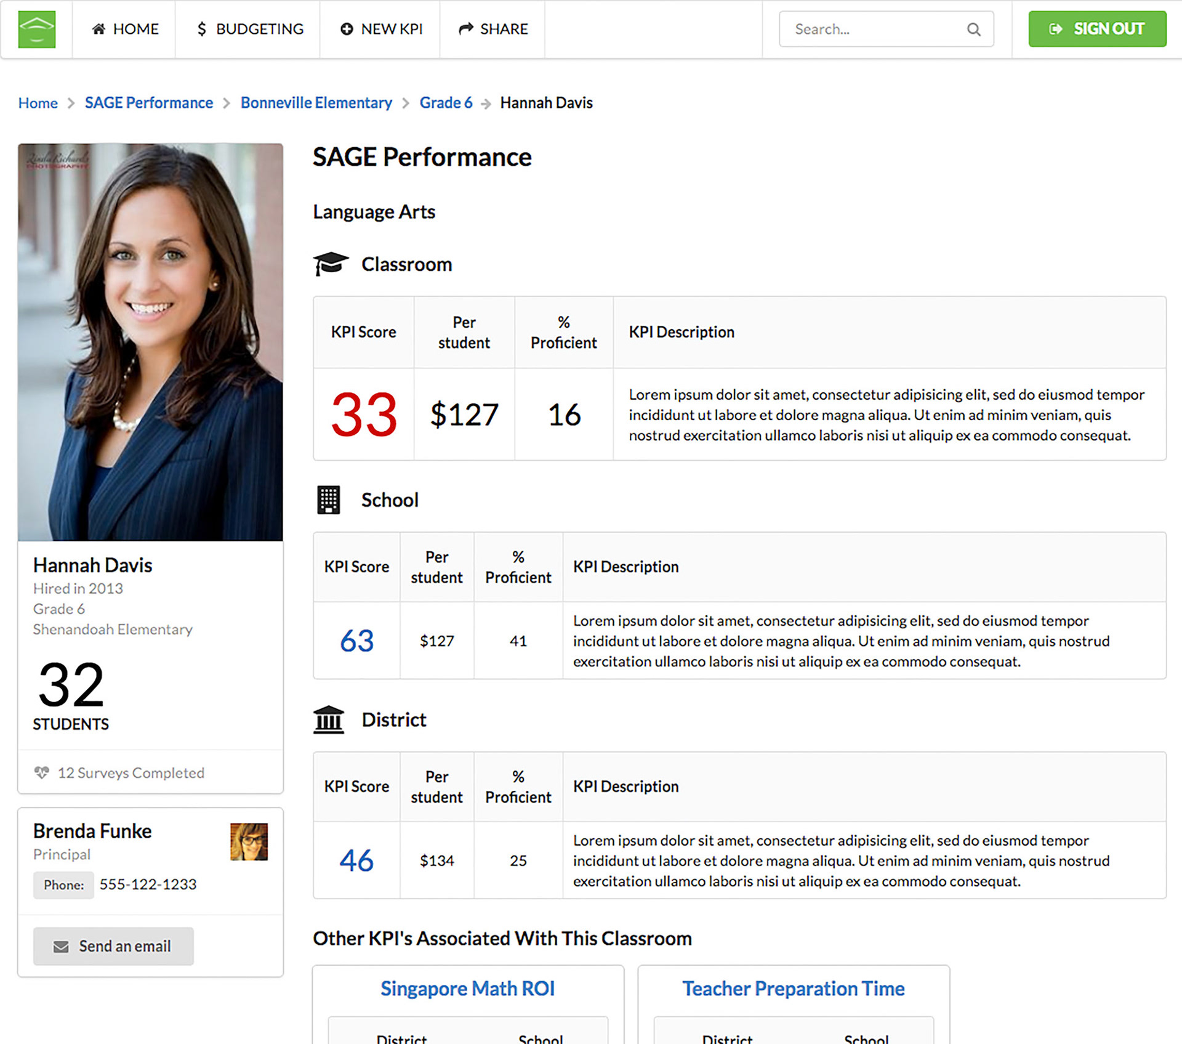Click Brenda Funke's profile thumbnail

tap(249, 841)
